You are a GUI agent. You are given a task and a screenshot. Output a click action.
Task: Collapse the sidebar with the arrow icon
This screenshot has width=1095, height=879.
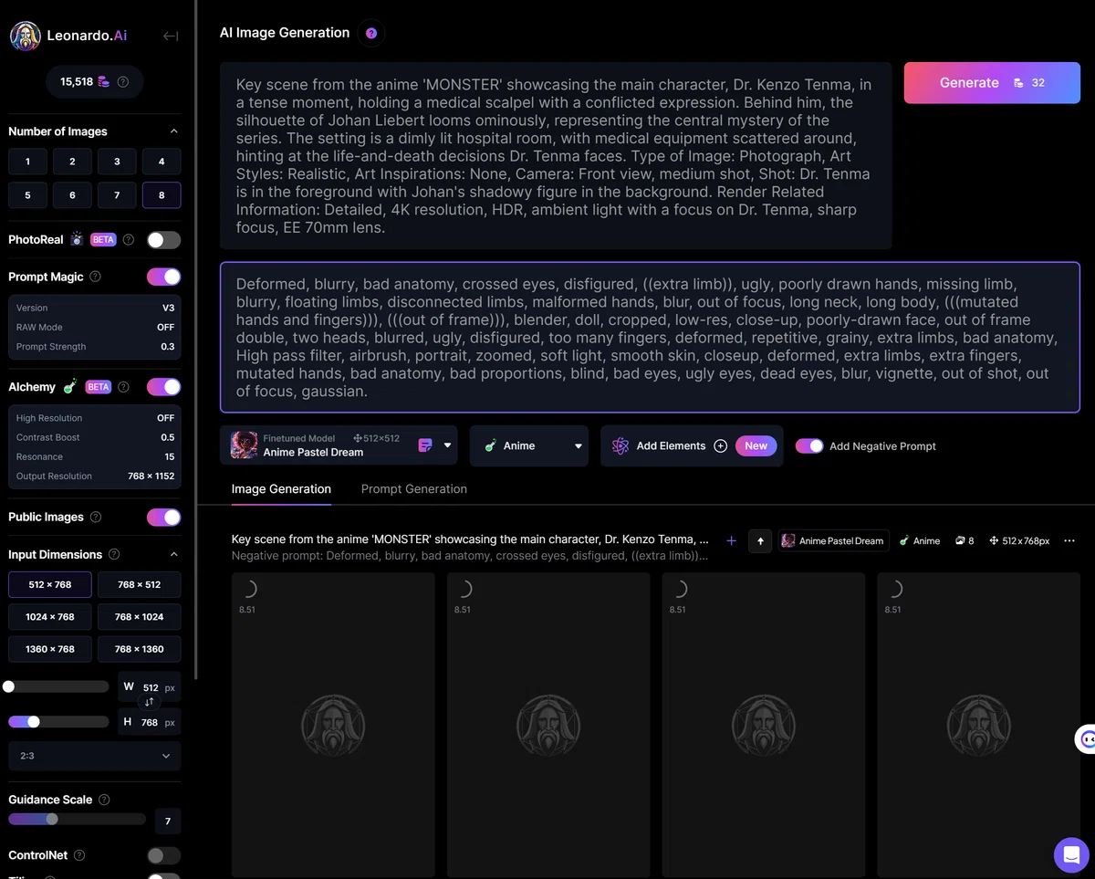point(171,36)
